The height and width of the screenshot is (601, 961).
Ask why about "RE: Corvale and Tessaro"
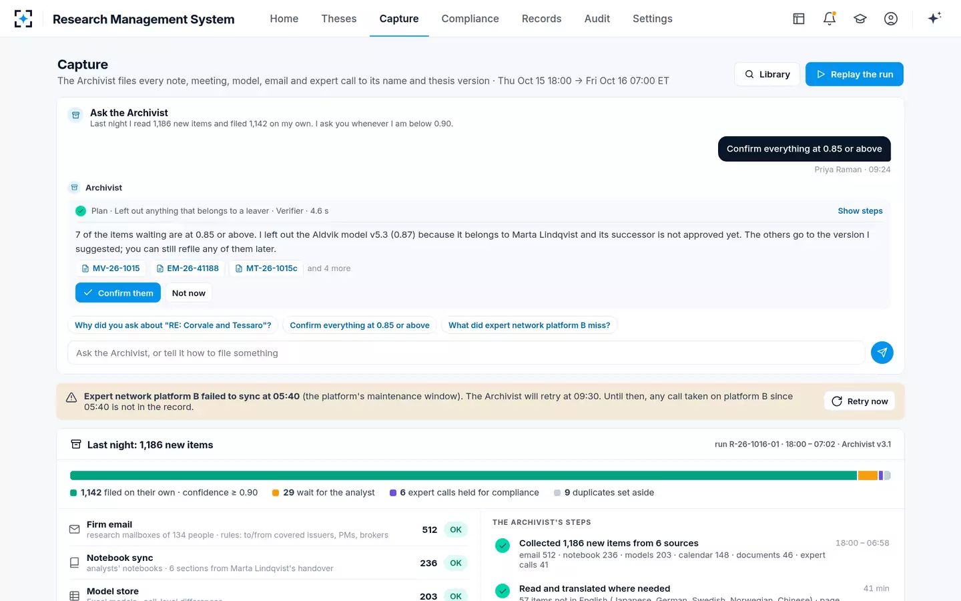pos(173,325)
